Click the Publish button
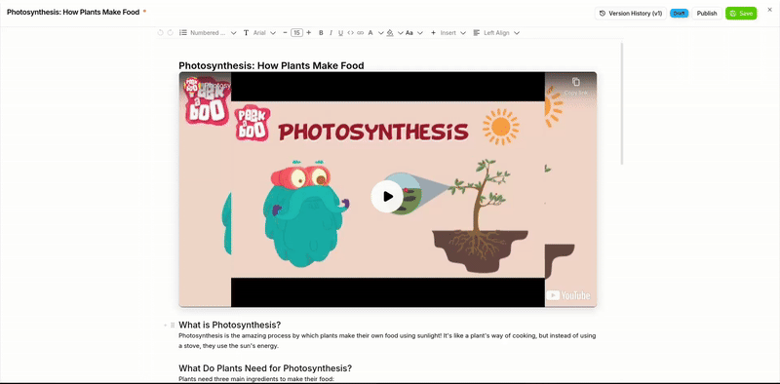The image size is (780, 384). point(707,14)
